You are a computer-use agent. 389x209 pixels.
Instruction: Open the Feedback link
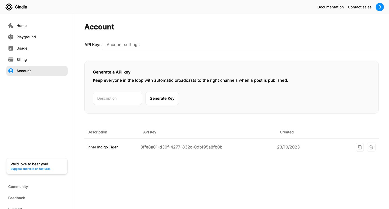pos(16,198)
